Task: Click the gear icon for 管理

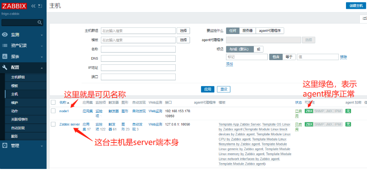Action: [5, 145]
